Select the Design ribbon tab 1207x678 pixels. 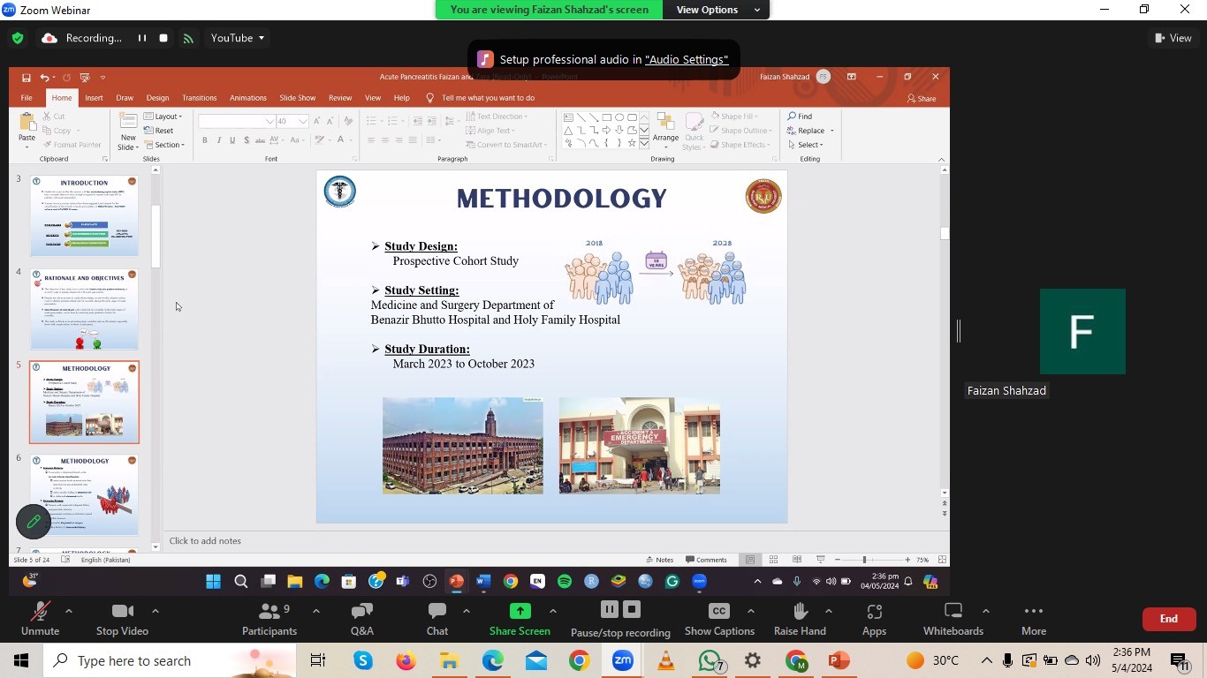(157, 98)
